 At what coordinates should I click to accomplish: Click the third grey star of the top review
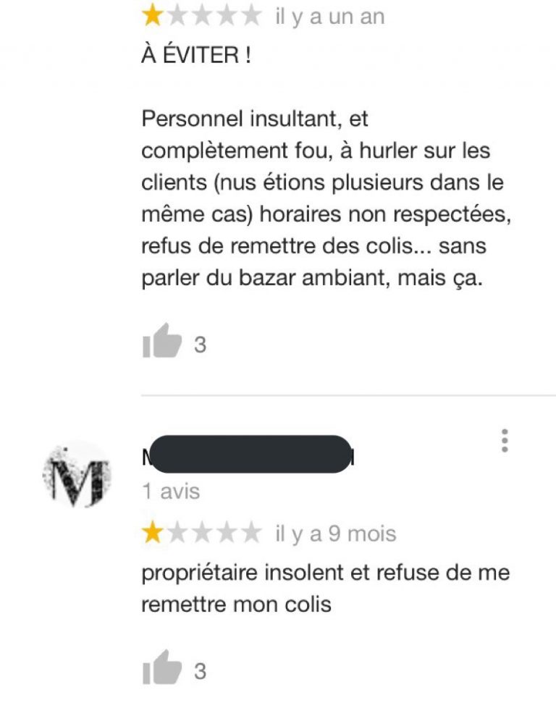202,16
